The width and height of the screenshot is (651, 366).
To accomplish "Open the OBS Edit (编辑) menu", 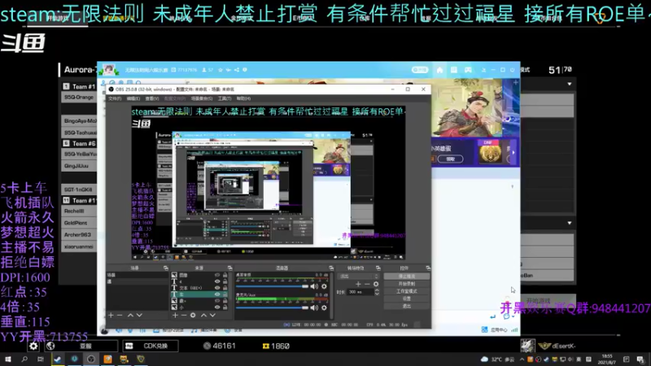I will [133, 98].
